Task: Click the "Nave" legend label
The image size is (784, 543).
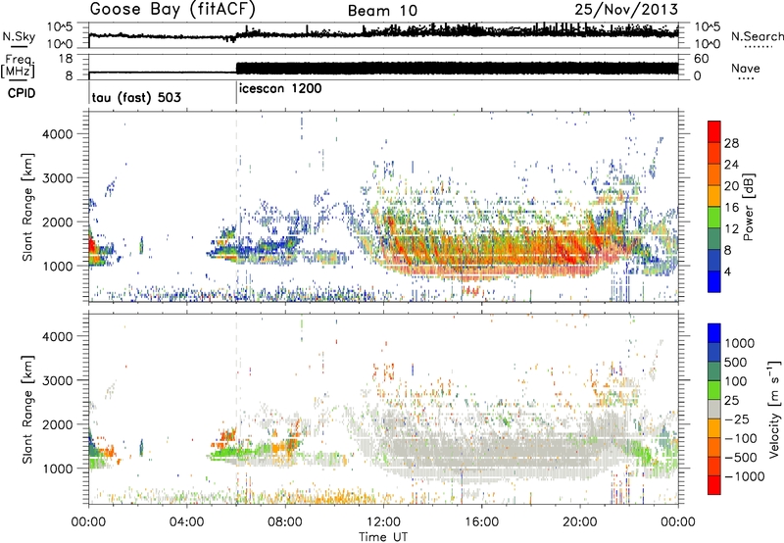Action: tap(746, 68)
